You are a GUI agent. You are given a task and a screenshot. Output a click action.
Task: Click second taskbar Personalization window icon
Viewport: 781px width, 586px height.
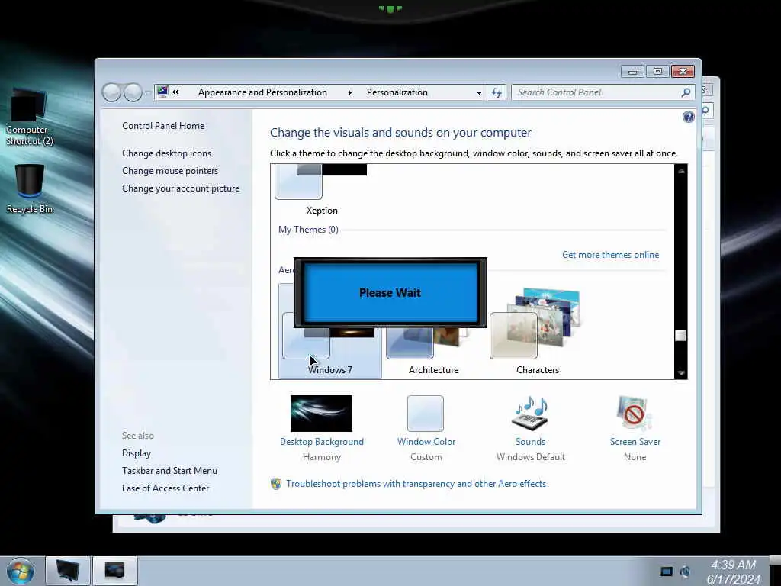pos(115,570)
